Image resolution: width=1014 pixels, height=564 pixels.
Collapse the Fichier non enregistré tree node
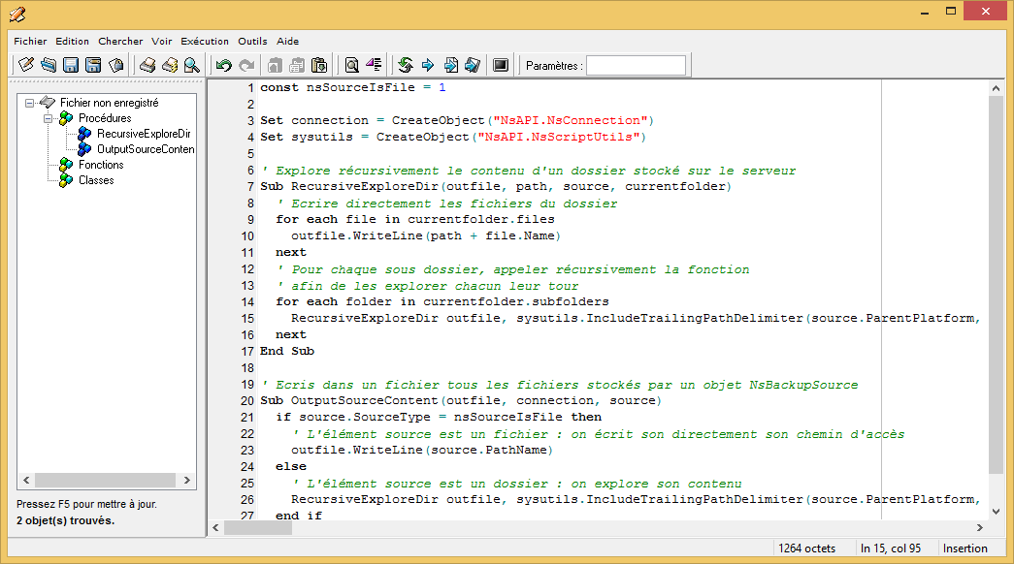click(x=30, y=103)
